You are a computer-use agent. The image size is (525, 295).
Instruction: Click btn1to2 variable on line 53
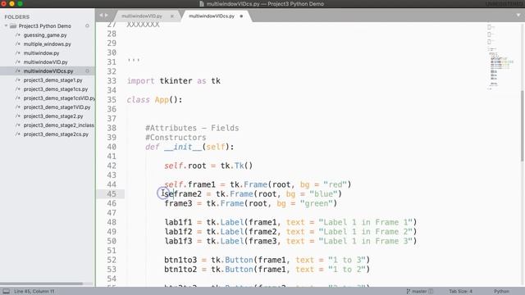180,270
